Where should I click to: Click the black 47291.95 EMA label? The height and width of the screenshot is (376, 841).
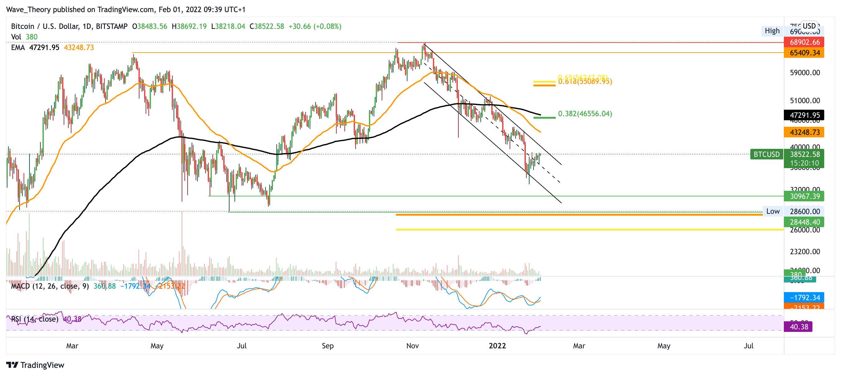[x=804, y=115]
